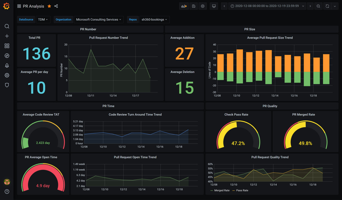Click the PR Analysis dashboard title

tap(33, 6)
